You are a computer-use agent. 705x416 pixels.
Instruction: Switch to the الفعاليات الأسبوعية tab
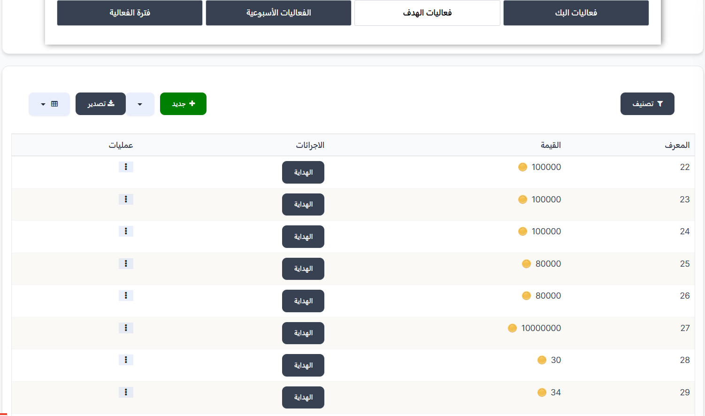pos(278,13)
